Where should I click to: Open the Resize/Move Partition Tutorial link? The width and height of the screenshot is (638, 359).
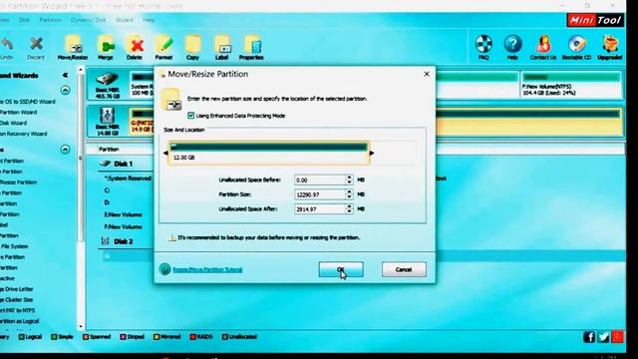pos(207,269)
